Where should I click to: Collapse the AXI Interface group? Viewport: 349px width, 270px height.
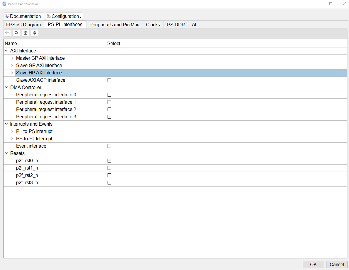tap(6, 51)
